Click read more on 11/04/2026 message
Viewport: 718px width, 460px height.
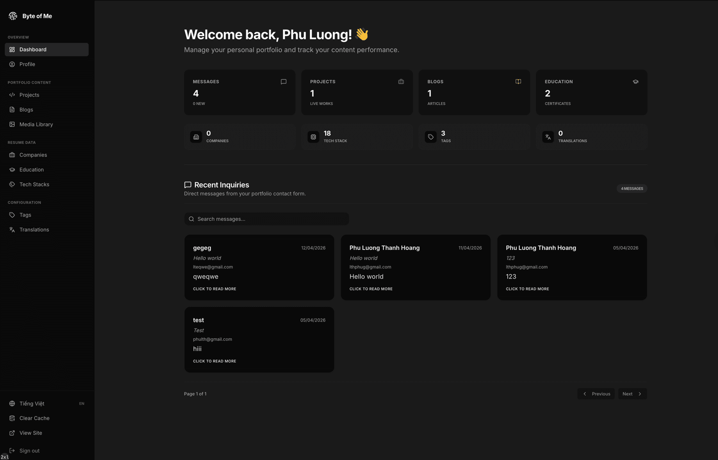click(371, 289)
